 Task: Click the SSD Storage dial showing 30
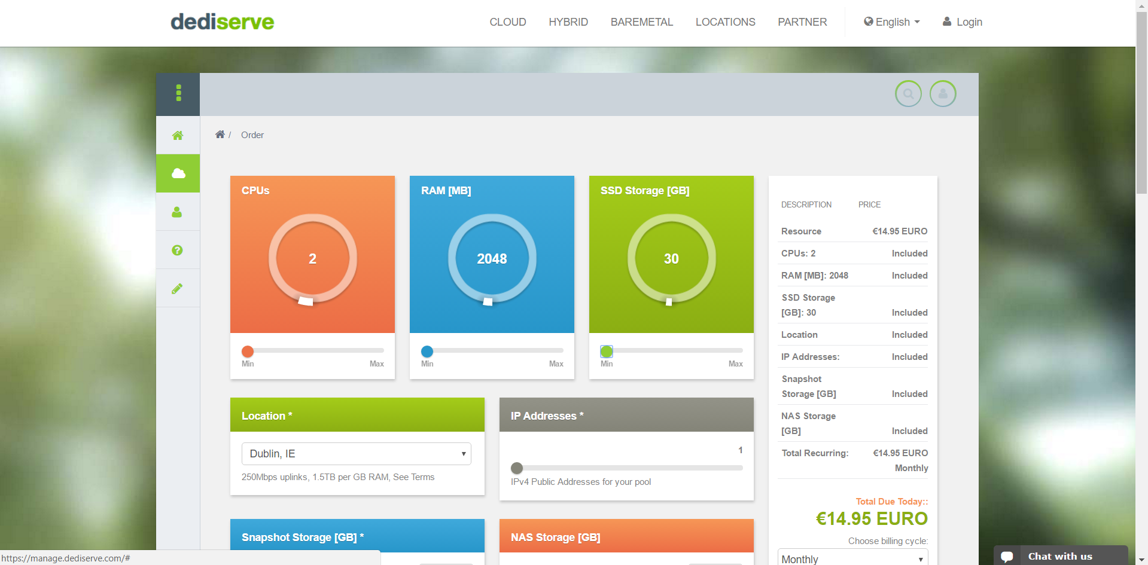671,258
